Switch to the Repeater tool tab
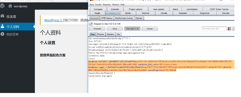Image resolution: width=241 pixels, height=97 pixels. [x=183, y=13]
